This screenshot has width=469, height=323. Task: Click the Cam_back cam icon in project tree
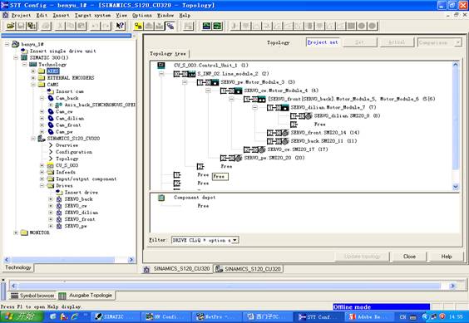(x=51, y=98)
